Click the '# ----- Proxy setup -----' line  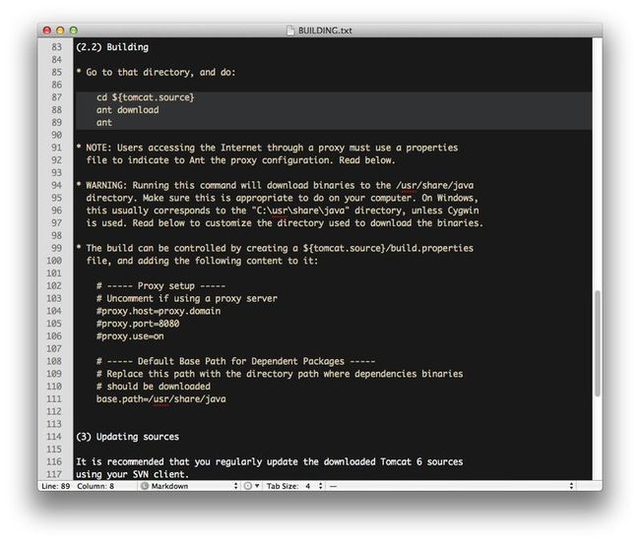pyautogui.click(x=160, y=286)
